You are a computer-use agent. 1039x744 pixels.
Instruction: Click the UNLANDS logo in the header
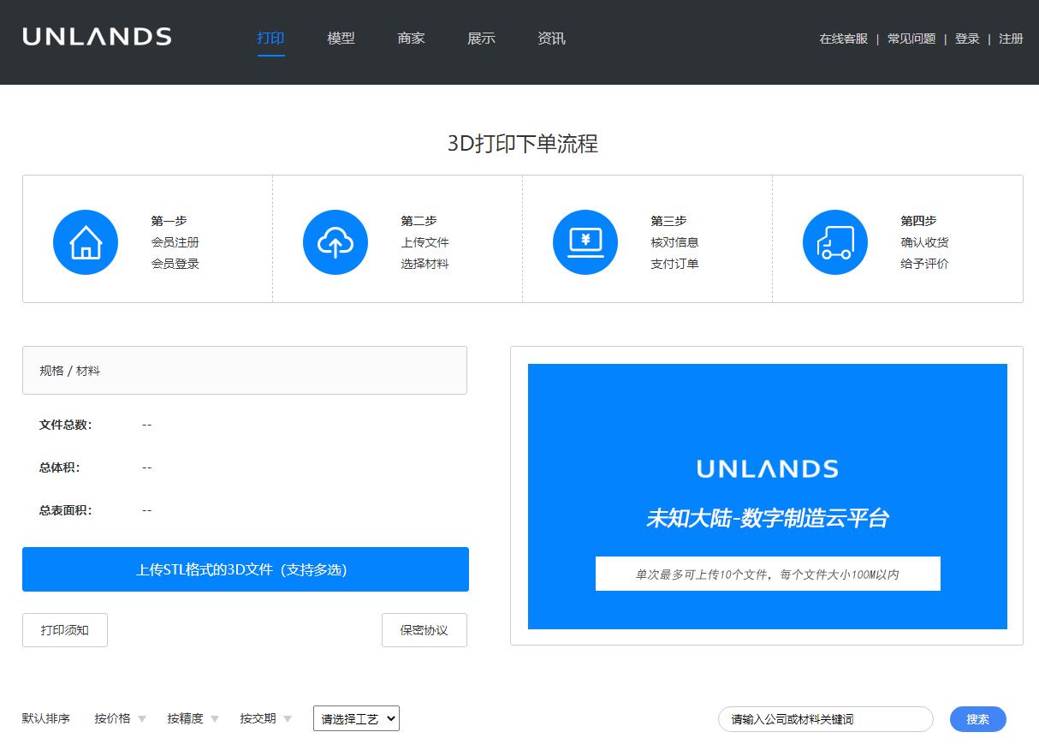[x=97, y=37]
